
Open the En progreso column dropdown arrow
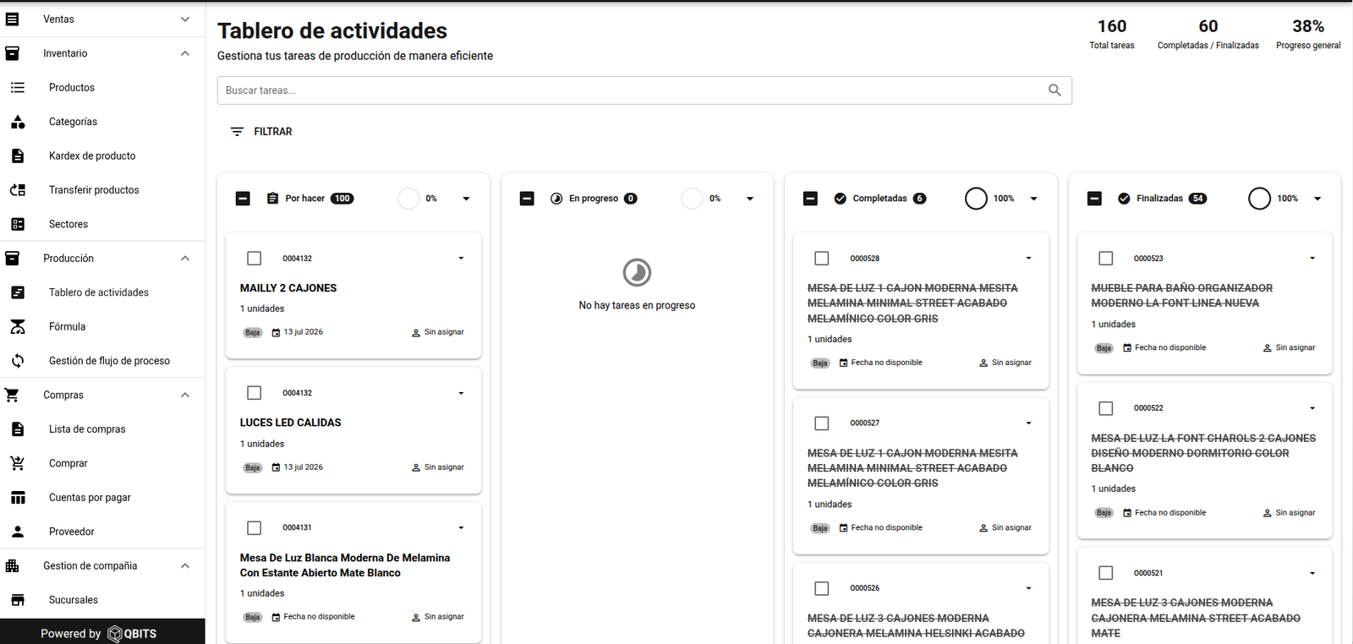(x=750, y=199)
